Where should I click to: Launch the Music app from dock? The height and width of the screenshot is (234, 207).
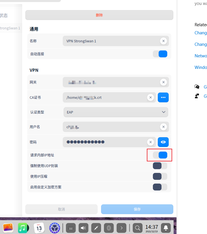23,228
